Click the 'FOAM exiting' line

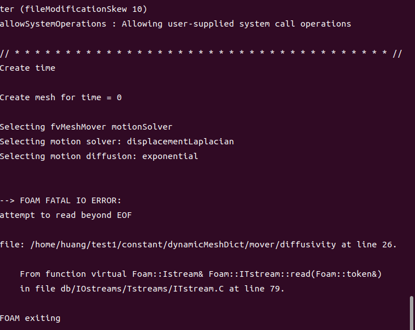(x=30, y=318)
